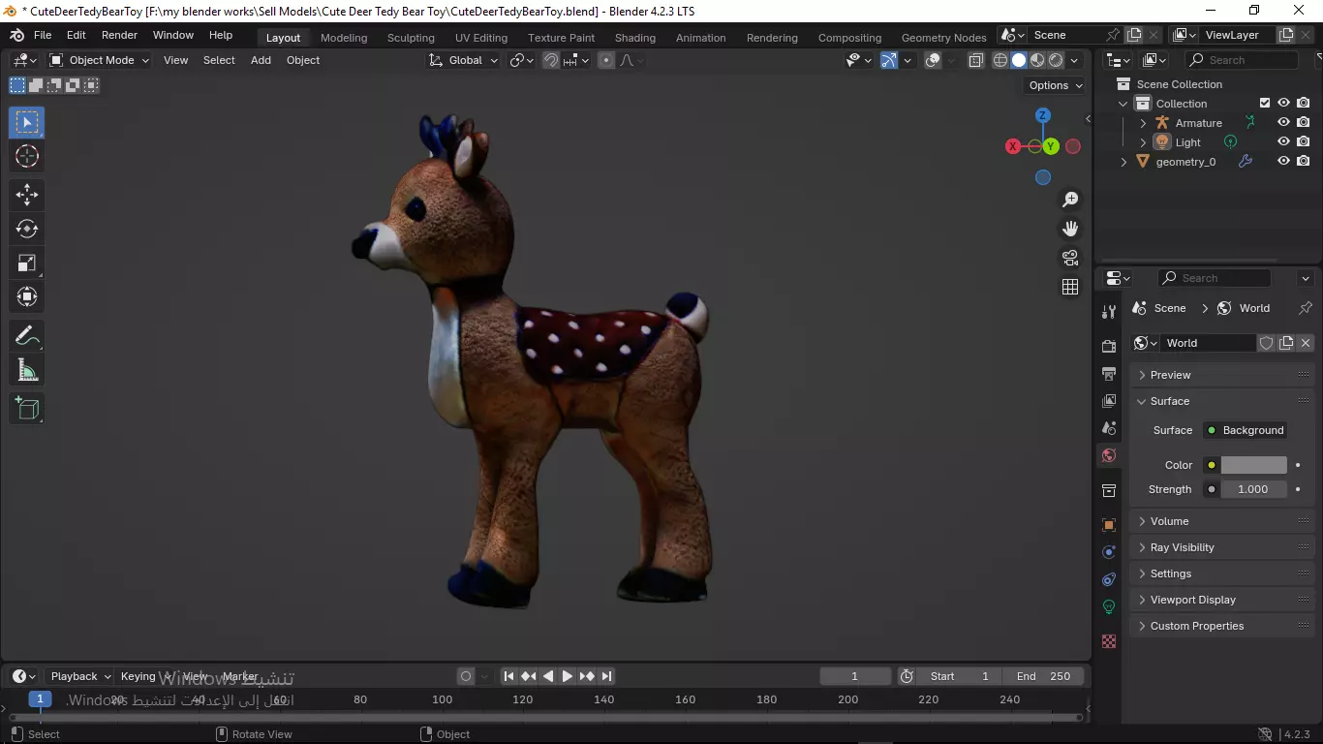1323x744 pixels.
Task: Switch to the Sculpting workspace tab
Action: click(x=411, y=38)
